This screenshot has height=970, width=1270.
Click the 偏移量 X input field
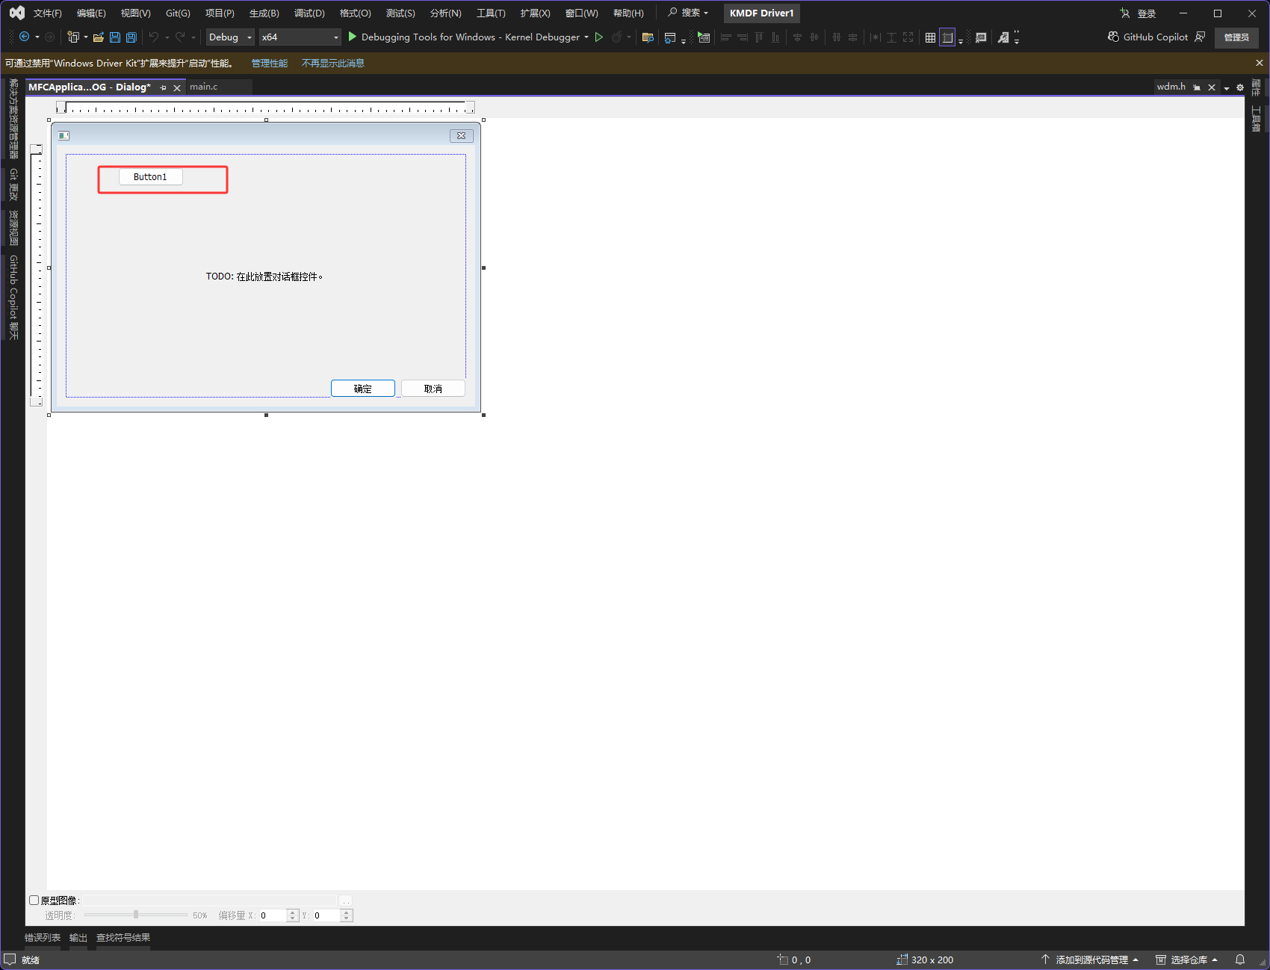point(272,915)
